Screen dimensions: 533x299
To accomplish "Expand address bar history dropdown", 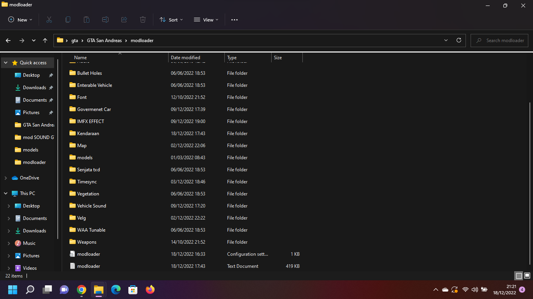I will [x=446, y=40].
